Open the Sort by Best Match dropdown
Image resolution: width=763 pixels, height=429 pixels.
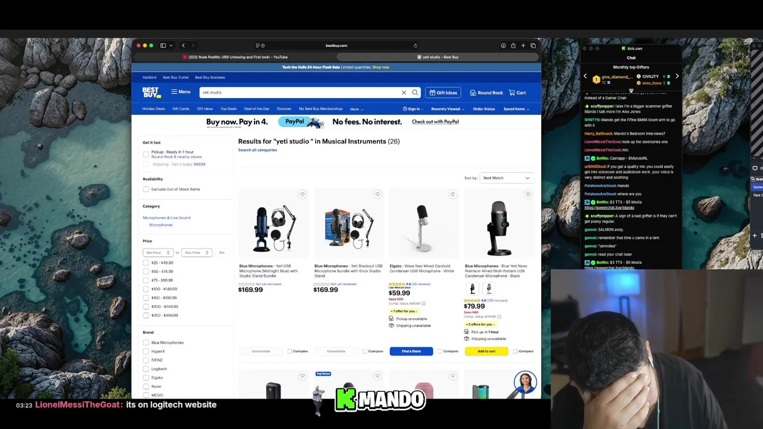506,178
